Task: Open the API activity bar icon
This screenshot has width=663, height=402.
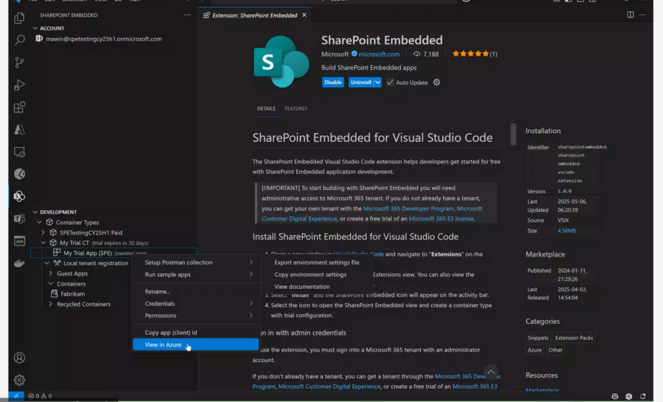Action: tap(19, 241)
